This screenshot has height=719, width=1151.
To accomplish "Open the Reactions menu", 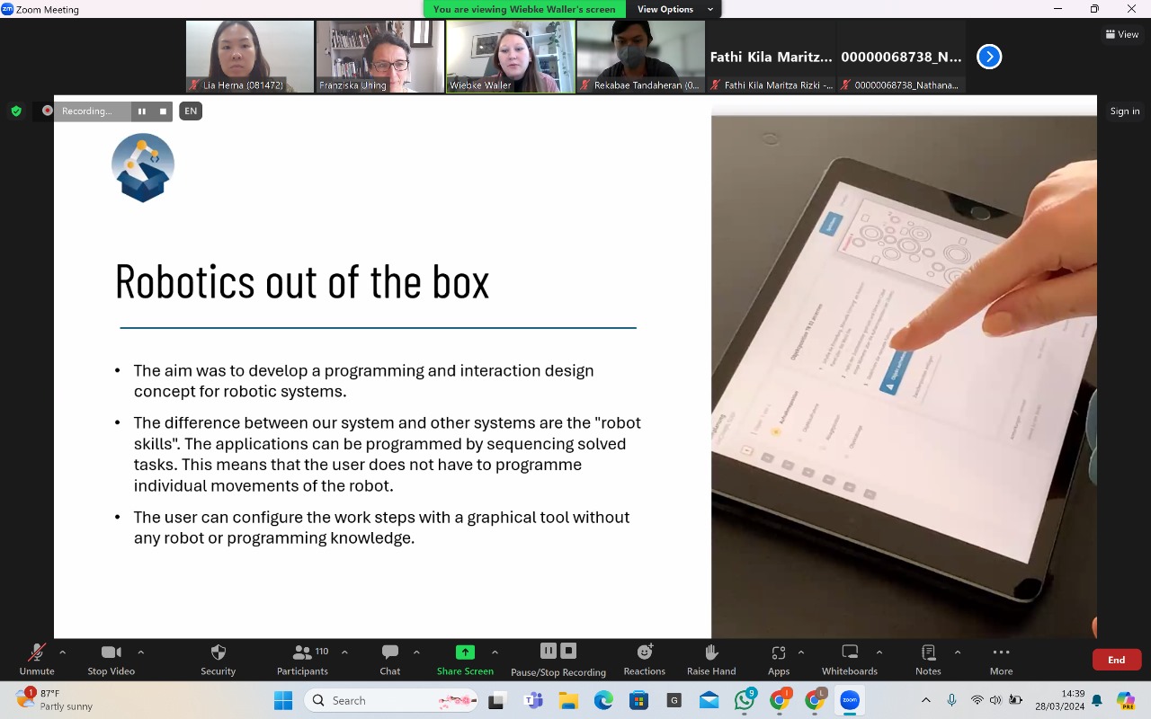I will click(x=645, y=659).
